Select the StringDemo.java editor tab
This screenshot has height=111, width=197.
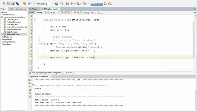pos(50,9)
